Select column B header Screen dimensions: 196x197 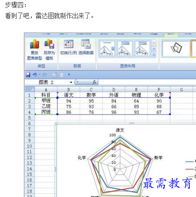(68, 90)
